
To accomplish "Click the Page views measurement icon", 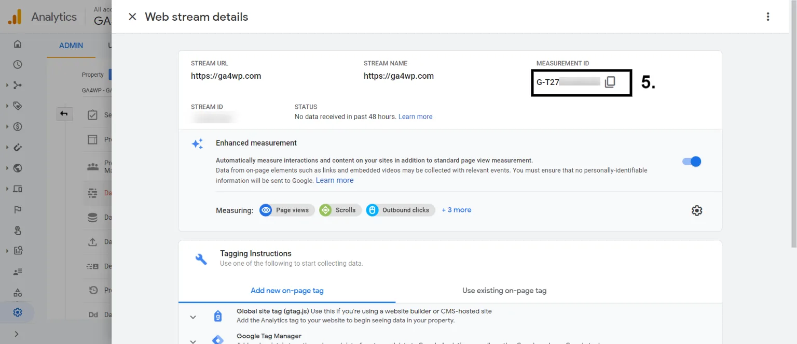I will (x=266, y=210).
